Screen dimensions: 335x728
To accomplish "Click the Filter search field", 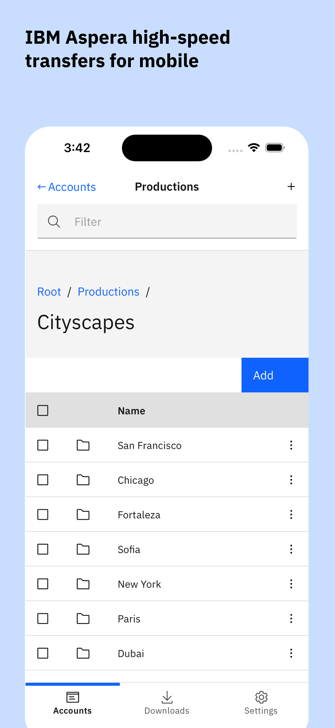I will pos(167,221).
